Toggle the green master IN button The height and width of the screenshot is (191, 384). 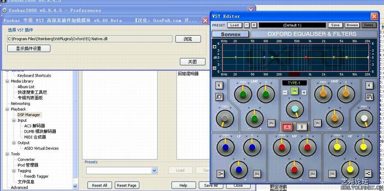point(295,91)
